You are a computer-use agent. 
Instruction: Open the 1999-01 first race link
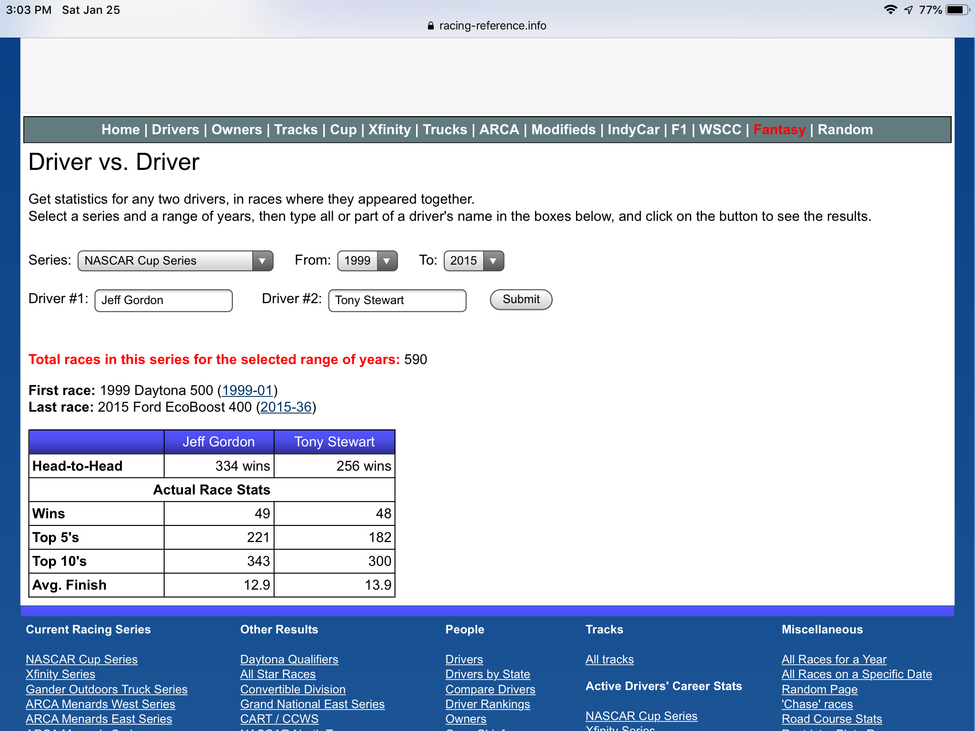247,390
